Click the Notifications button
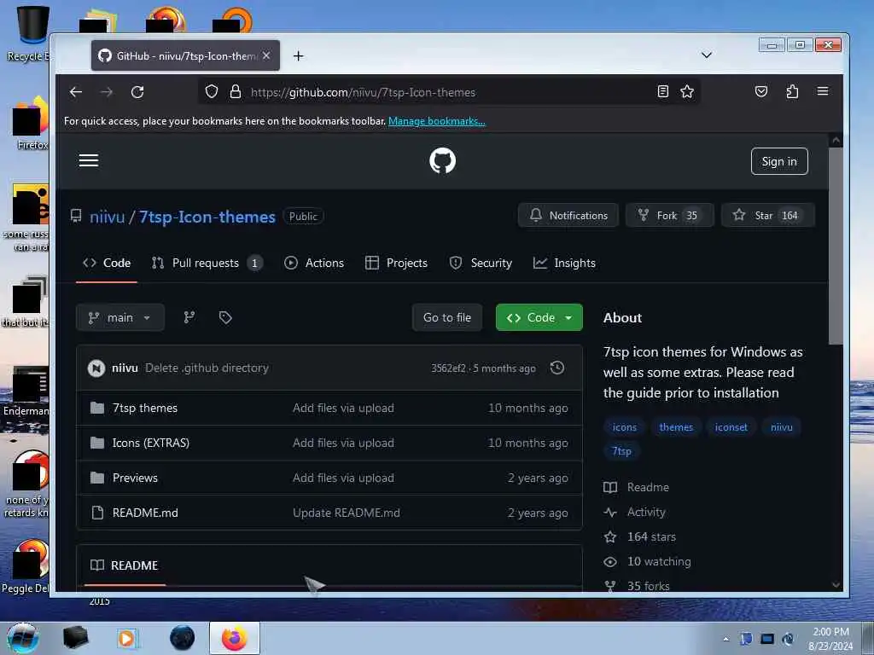This screenshot has width=874, height=655. (x=568, y=216)
